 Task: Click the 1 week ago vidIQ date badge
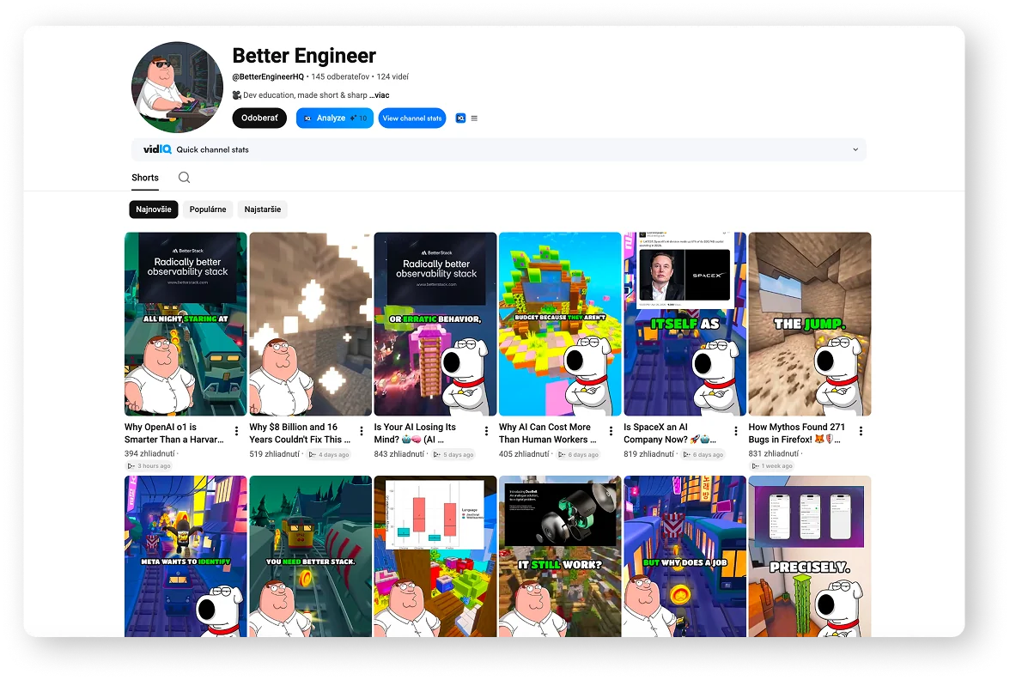click(772, 465)
